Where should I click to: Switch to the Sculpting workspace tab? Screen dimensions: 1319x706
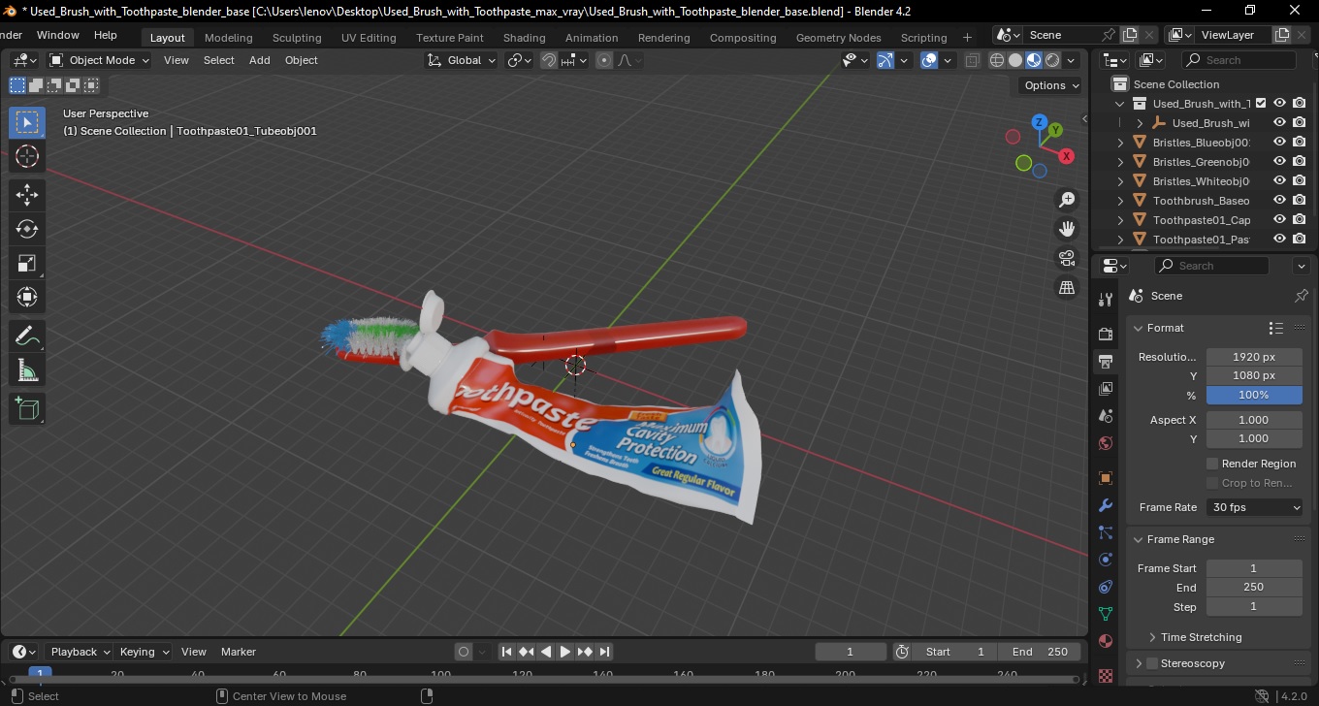coord(297,38)
